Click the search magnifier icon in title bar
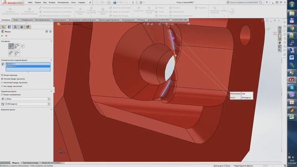This screenshot has width=297, height=167. [260, 2]
